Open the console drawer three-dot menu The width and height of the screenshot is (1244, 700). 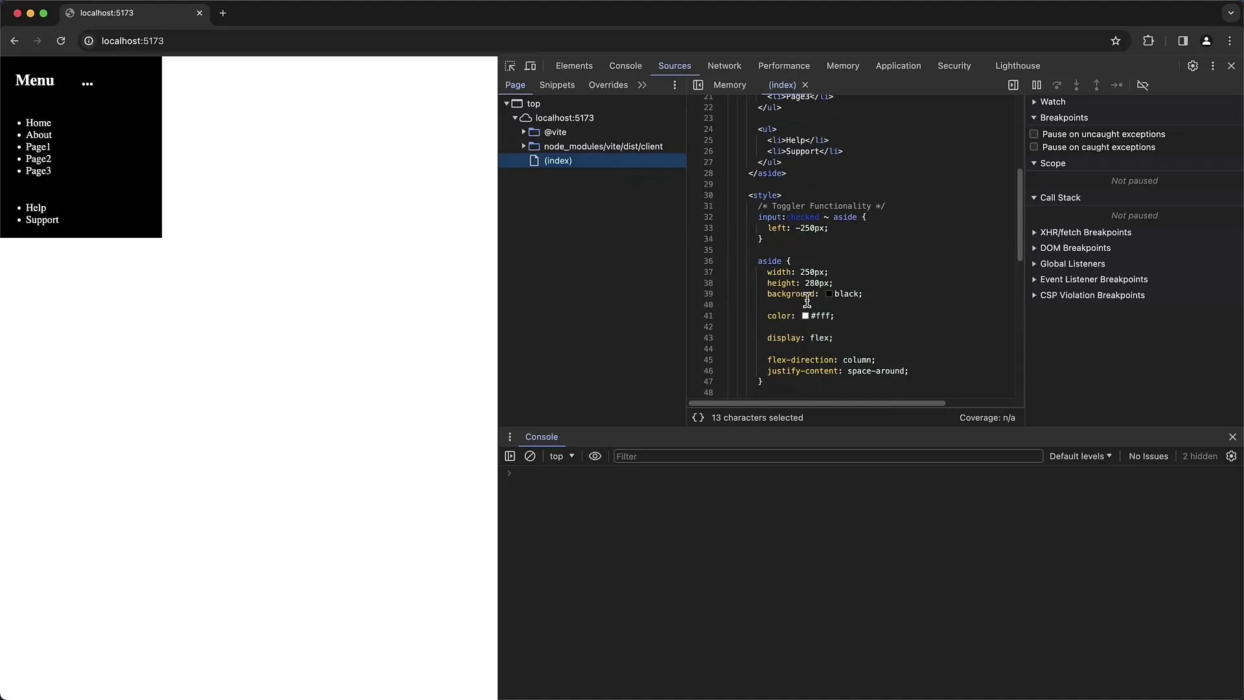click(x=510, y=437)
